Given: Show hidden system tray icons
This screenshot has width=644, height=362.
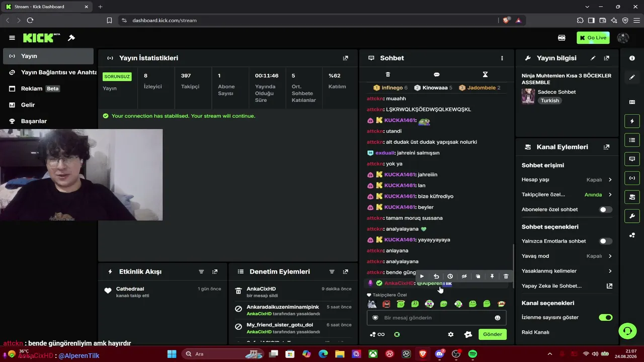Looking at the screenshot, I should click(x=550, y=354).
